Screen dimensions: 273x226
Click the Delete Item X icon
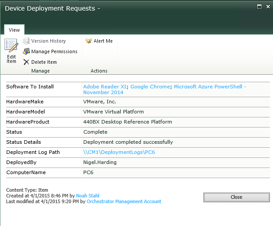[26, 62]
